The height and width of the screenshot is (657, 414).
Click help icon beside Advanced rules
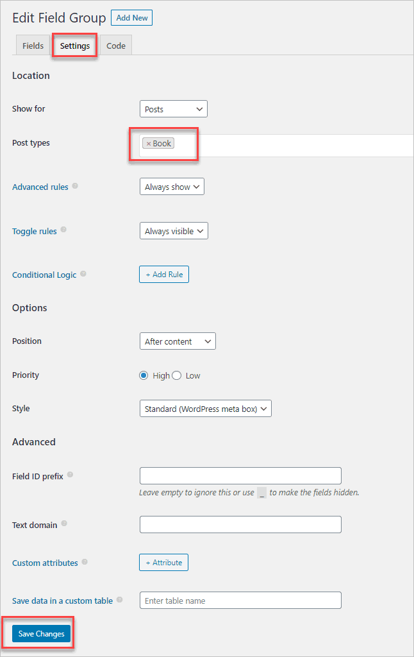tap(75, 186)
